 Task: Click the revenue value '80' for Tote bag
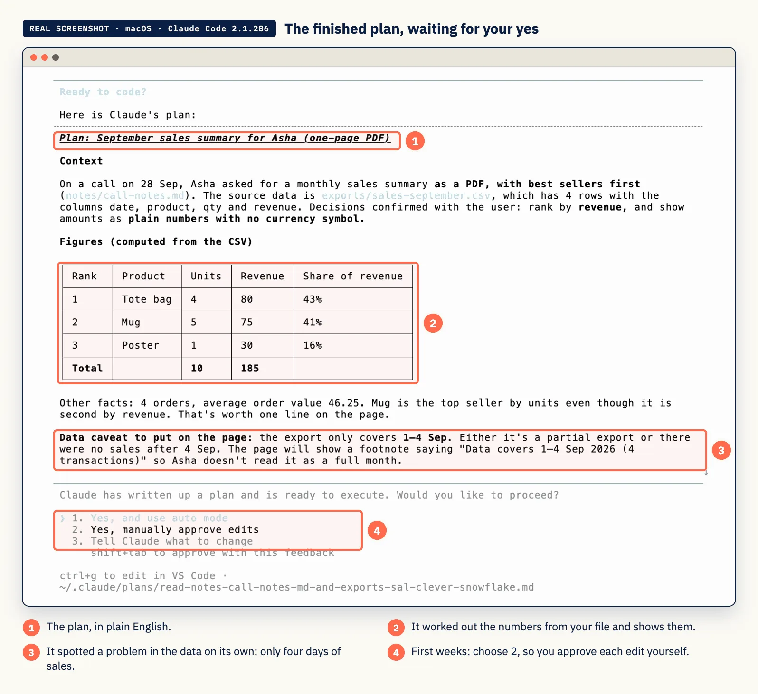pyautogui.click(x=246, y=299)
